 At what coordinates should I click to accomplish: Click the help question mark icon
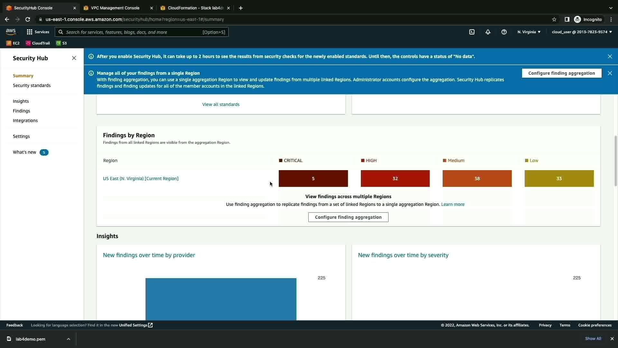coord(504,32)
